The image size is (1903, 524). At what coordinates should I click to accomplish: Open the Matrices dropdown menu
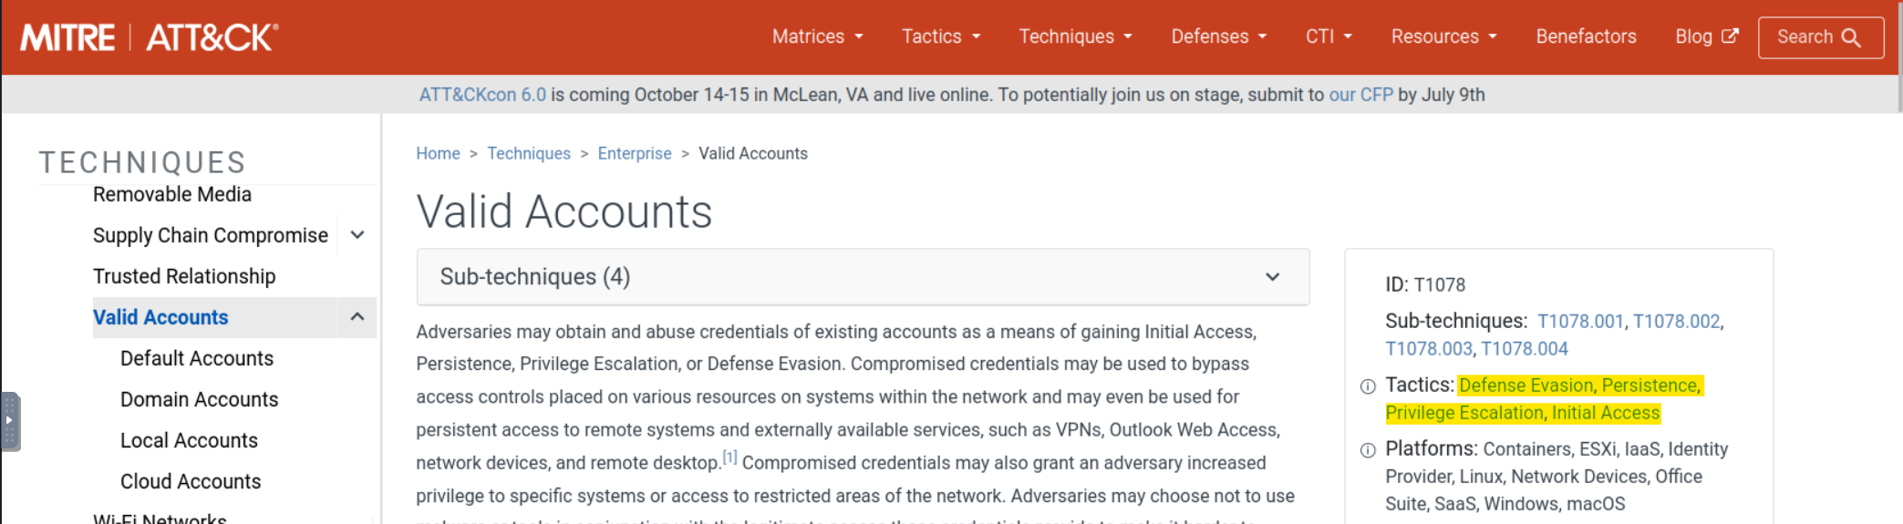pyautogui.click(x=817, y=36)
